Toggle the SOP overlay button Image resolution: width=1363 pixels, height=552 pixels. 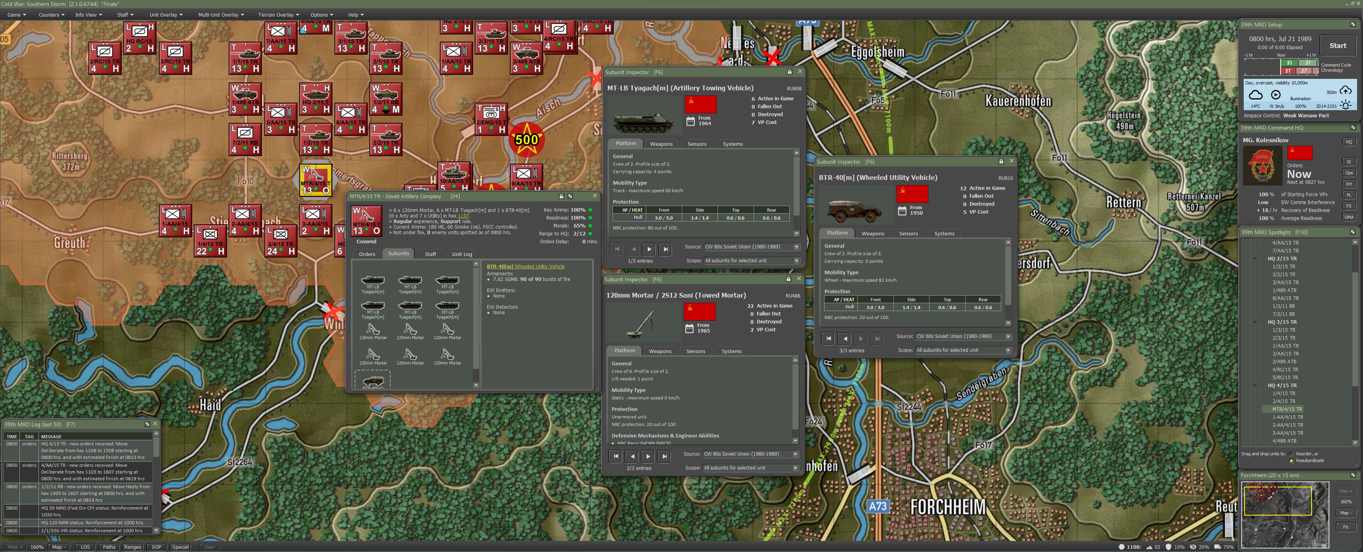(157, 547)
